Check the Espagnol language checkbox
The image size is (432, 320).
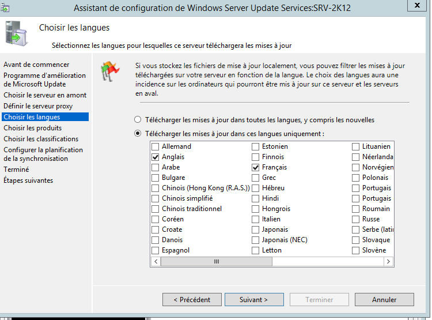(156, 250)
